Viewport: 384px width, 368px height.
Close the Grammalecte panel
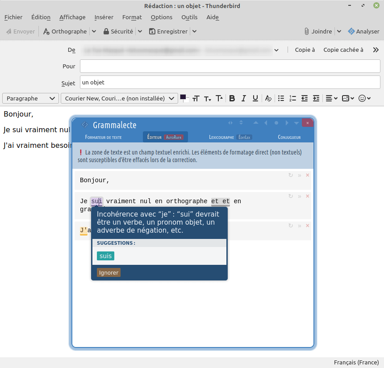308,123
